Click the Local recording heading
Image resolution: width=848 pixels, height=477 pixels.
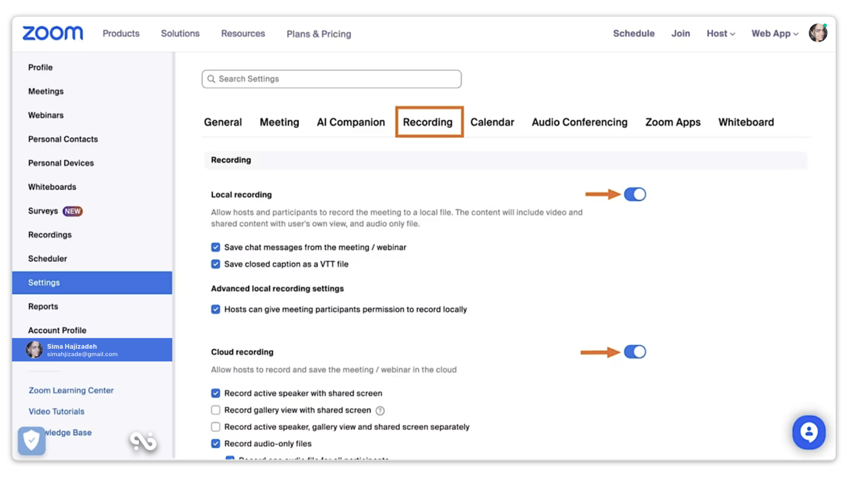point(241,195)
